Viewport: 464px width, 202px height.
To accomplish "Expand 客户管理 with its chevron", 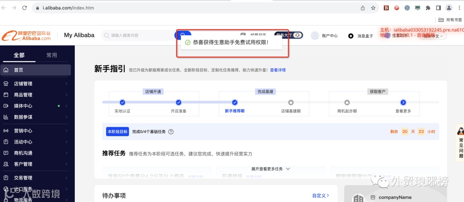I will 67,164.
